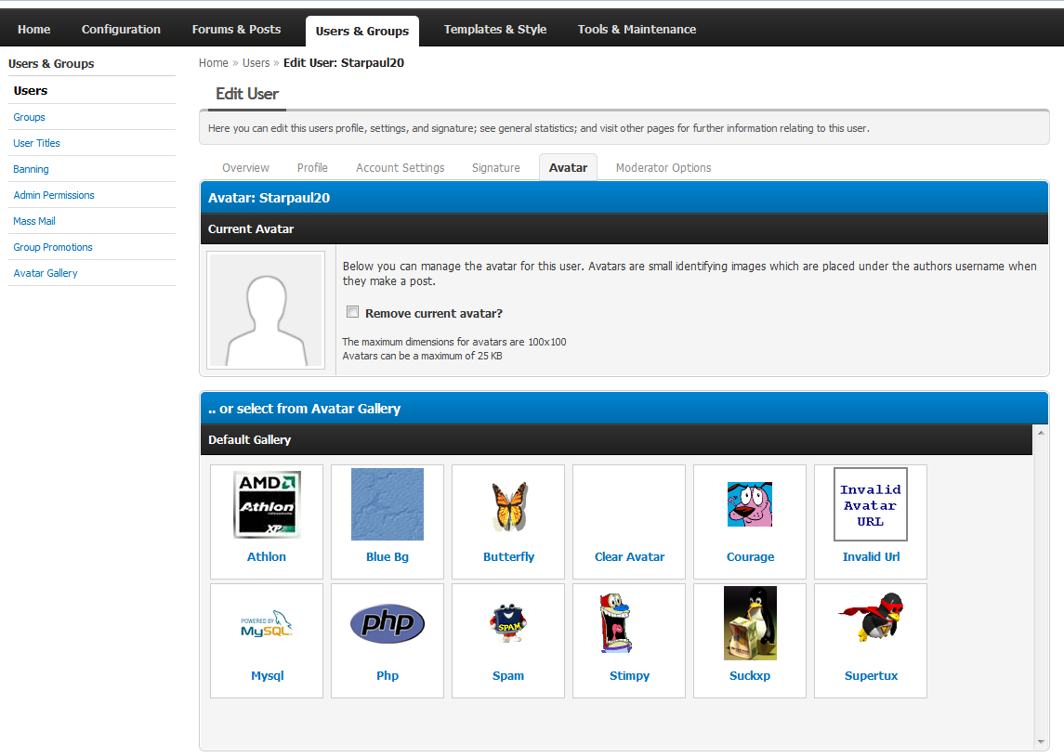This screenshot has height=756, width=1064.
Task: Click the Supertux name link
Action: (x=872, y=675)
